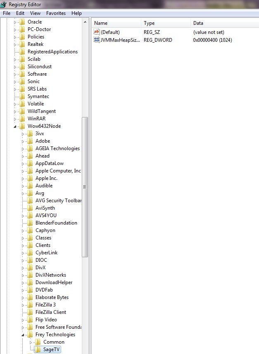Click the Frey Technologies folder icon
Screen dimensions: 259x354
pyautogui.click(x=30, y=335)
